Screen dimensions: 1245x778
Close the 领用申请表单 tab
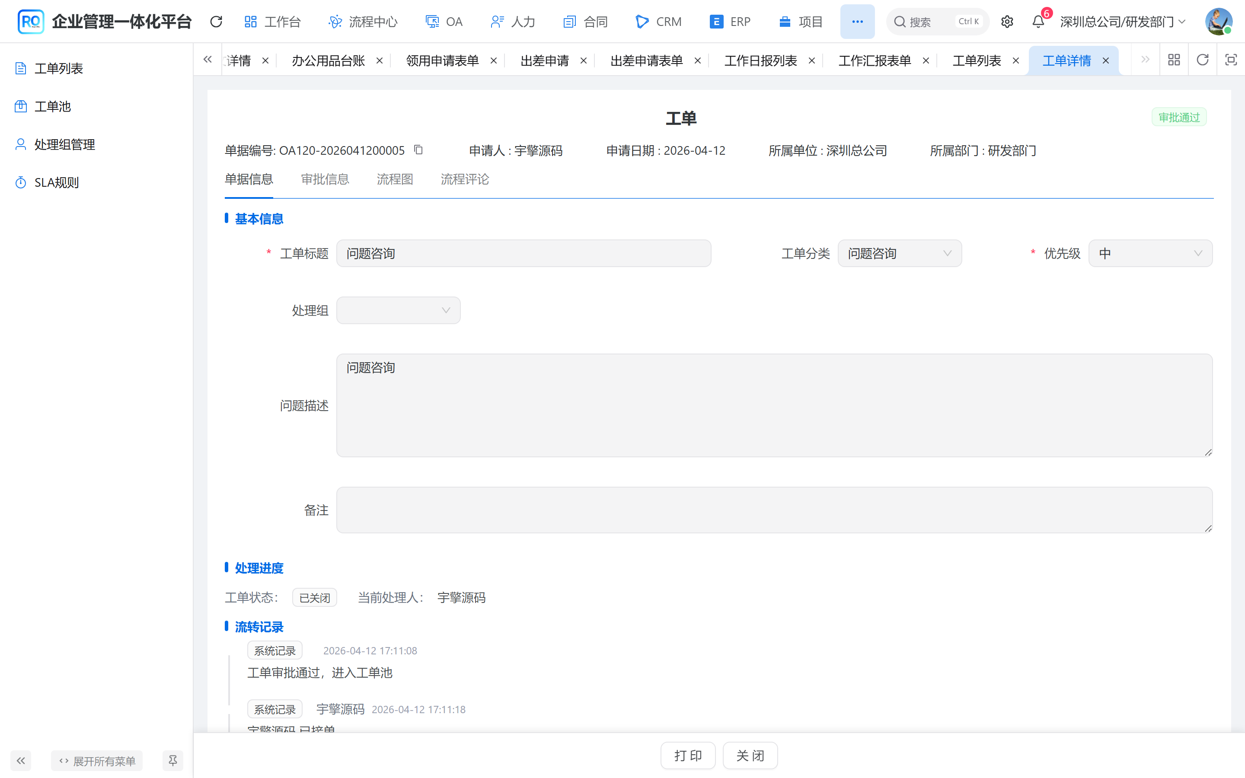494,61
